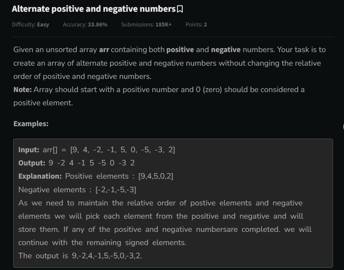344x270 pixels.
Task: Click the final line starting 'The output is'
Action: click(80, 256)
